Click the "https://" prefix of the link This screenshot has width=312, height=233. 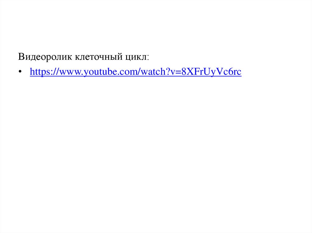(44, 72)
